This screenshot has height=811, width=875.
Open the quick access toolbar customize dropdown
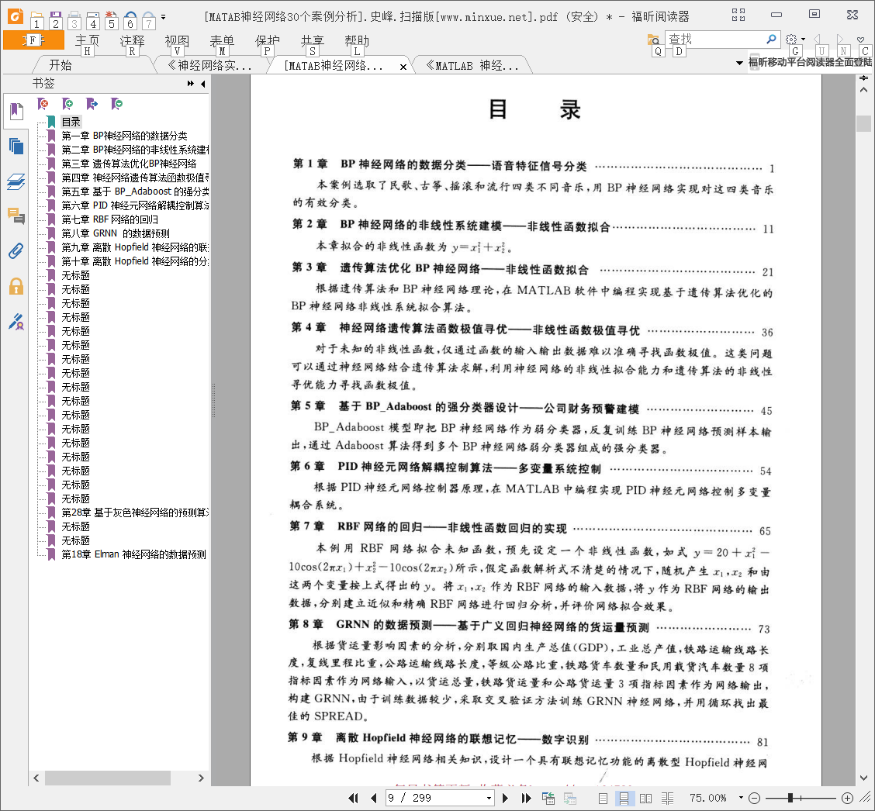click(163, 17)
